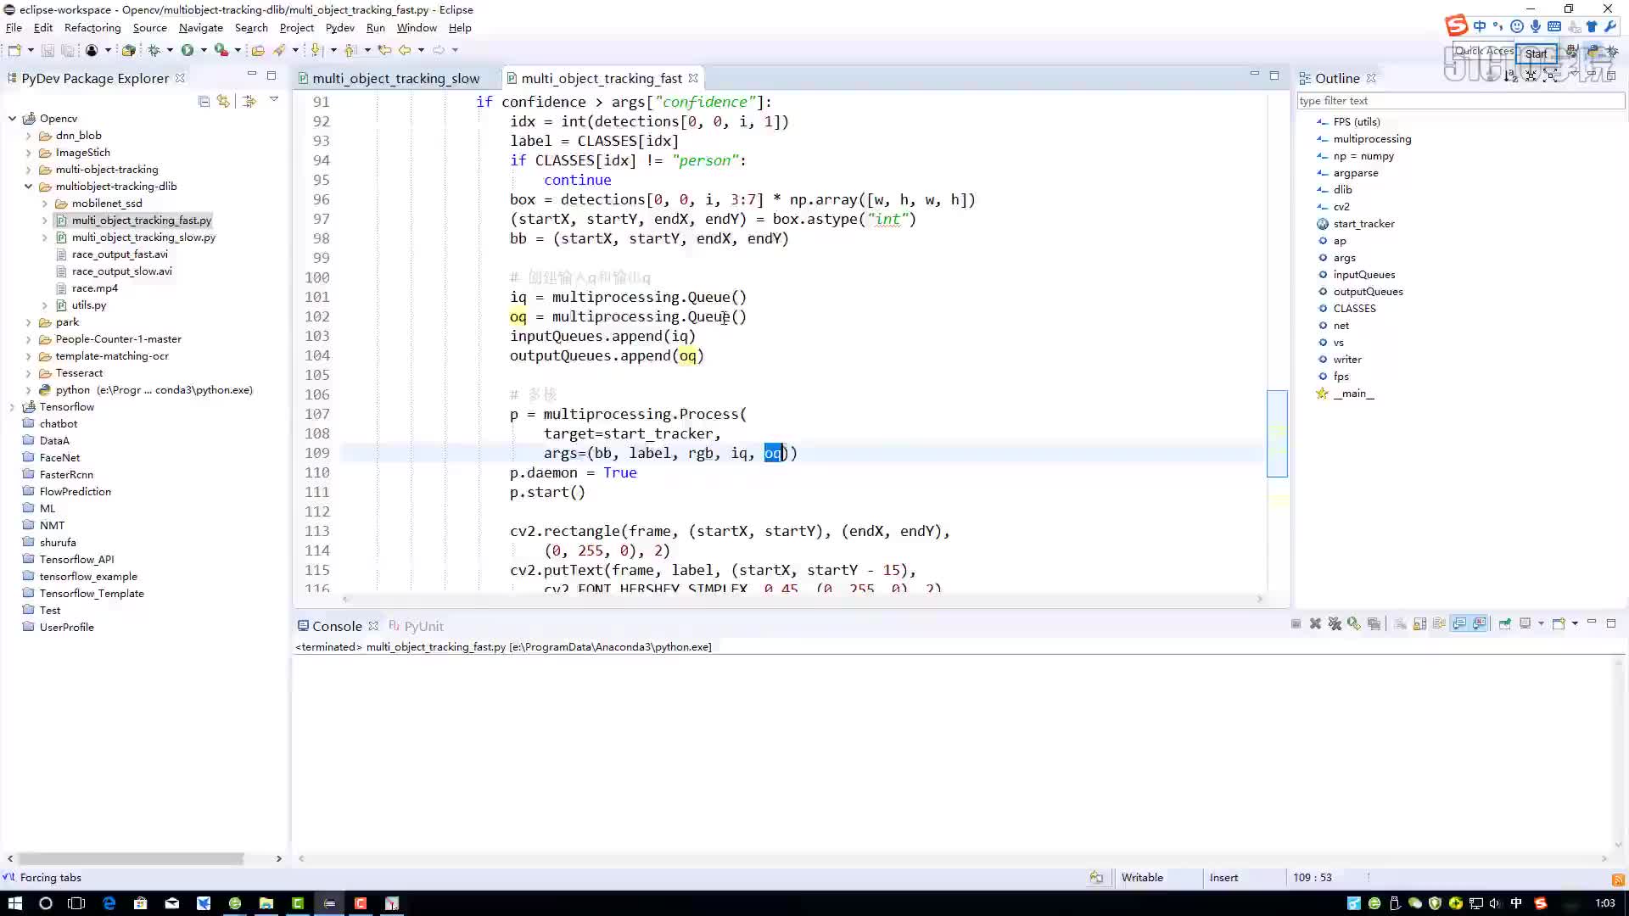Click the editor vertical scrollbar thumb

point(1277,433)
